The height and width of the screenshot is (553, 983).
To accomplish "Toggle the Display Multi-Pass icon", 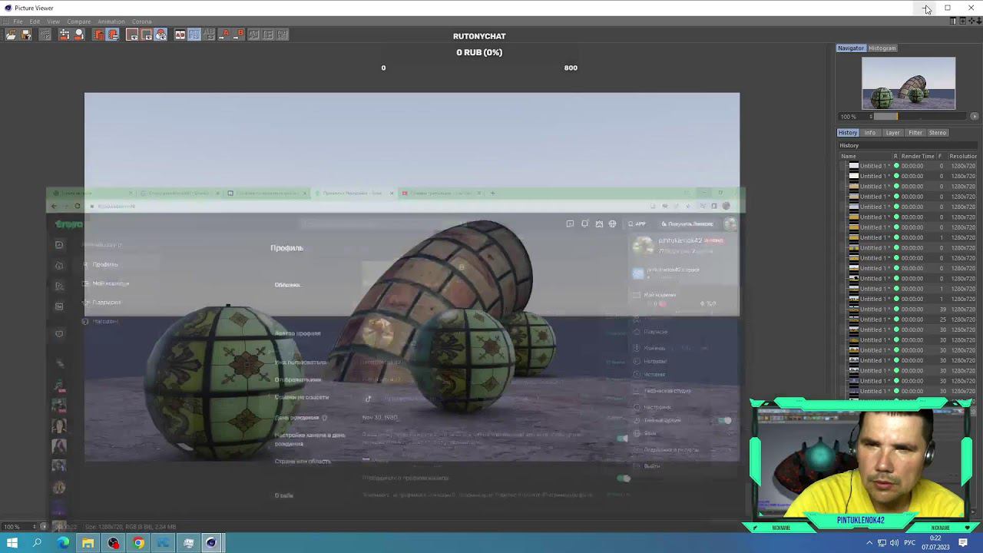I will pyautogui.click(x=147, y=35).
